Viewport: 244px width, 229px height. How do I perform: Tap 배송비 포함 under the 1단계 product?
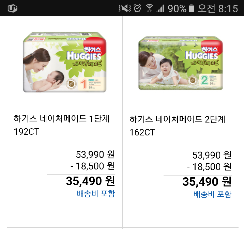(x=96, y=194)
